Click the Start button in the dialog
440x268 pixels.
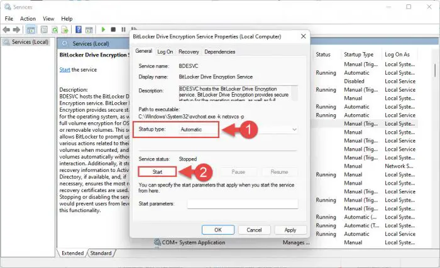[157, 172]
